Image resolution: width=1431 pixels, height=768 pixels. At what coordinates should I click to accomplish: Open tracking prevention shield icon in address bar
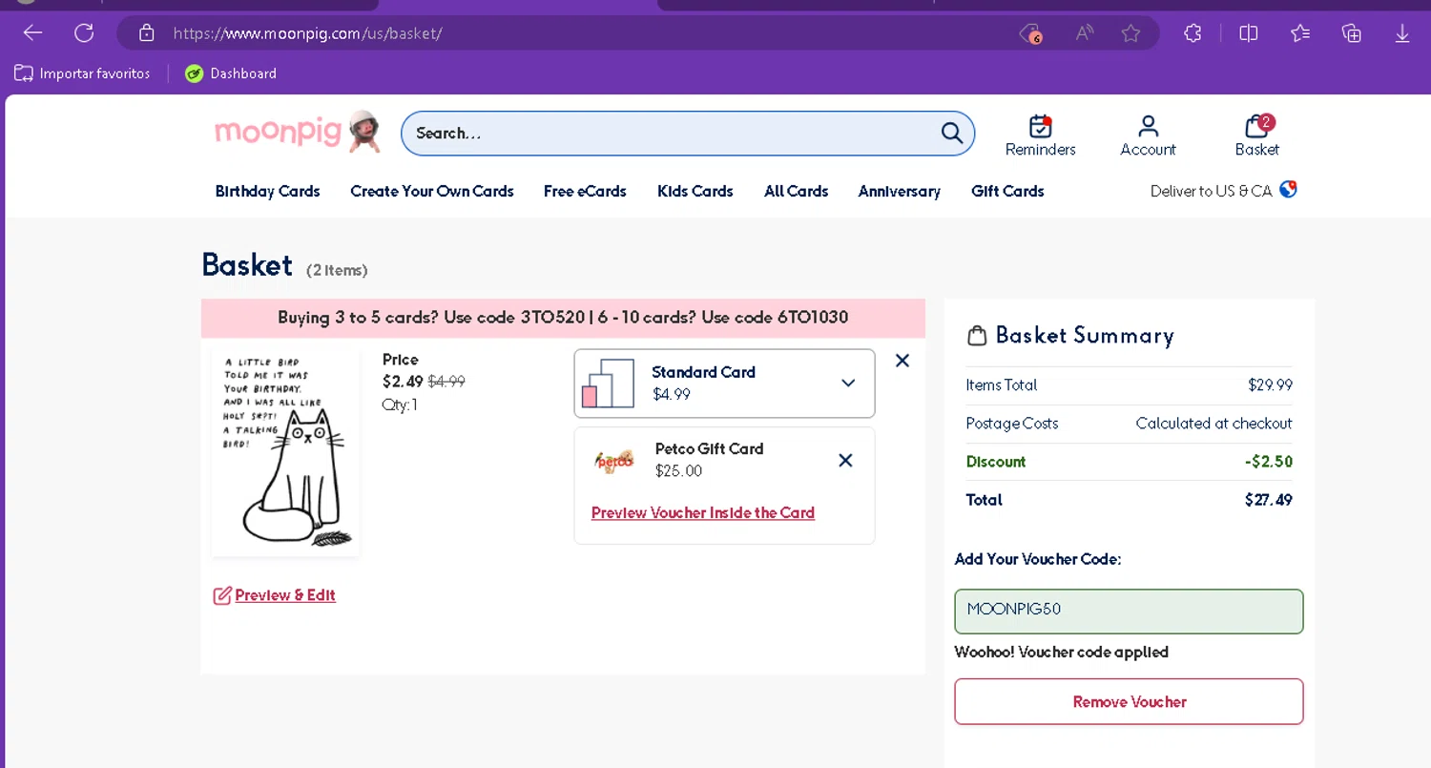pos(1029,33)
